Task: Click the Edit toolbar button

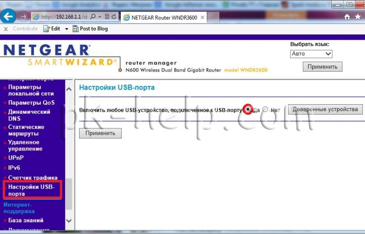Action: (52, 29)
